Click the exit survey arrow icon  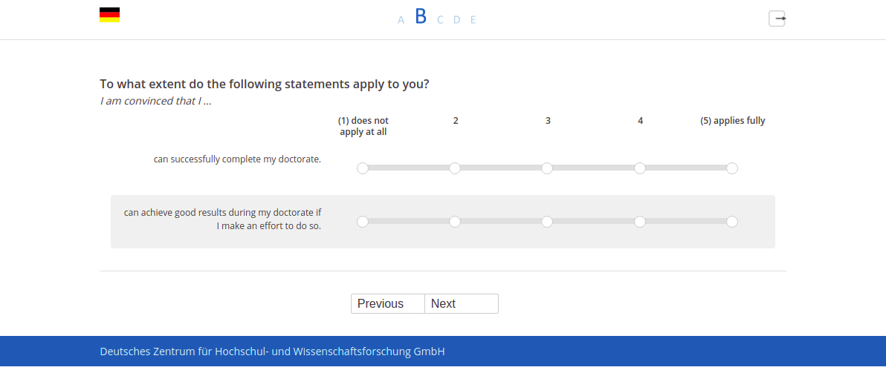tap(777, 19)
